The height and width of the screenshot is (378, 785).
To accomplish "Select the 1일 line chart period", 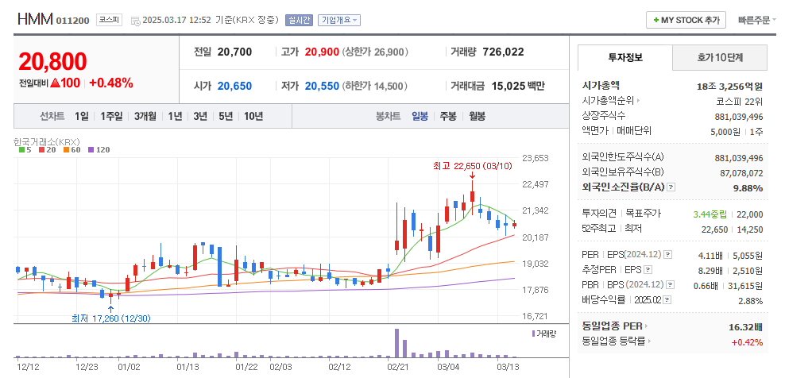I will (82, 117).
